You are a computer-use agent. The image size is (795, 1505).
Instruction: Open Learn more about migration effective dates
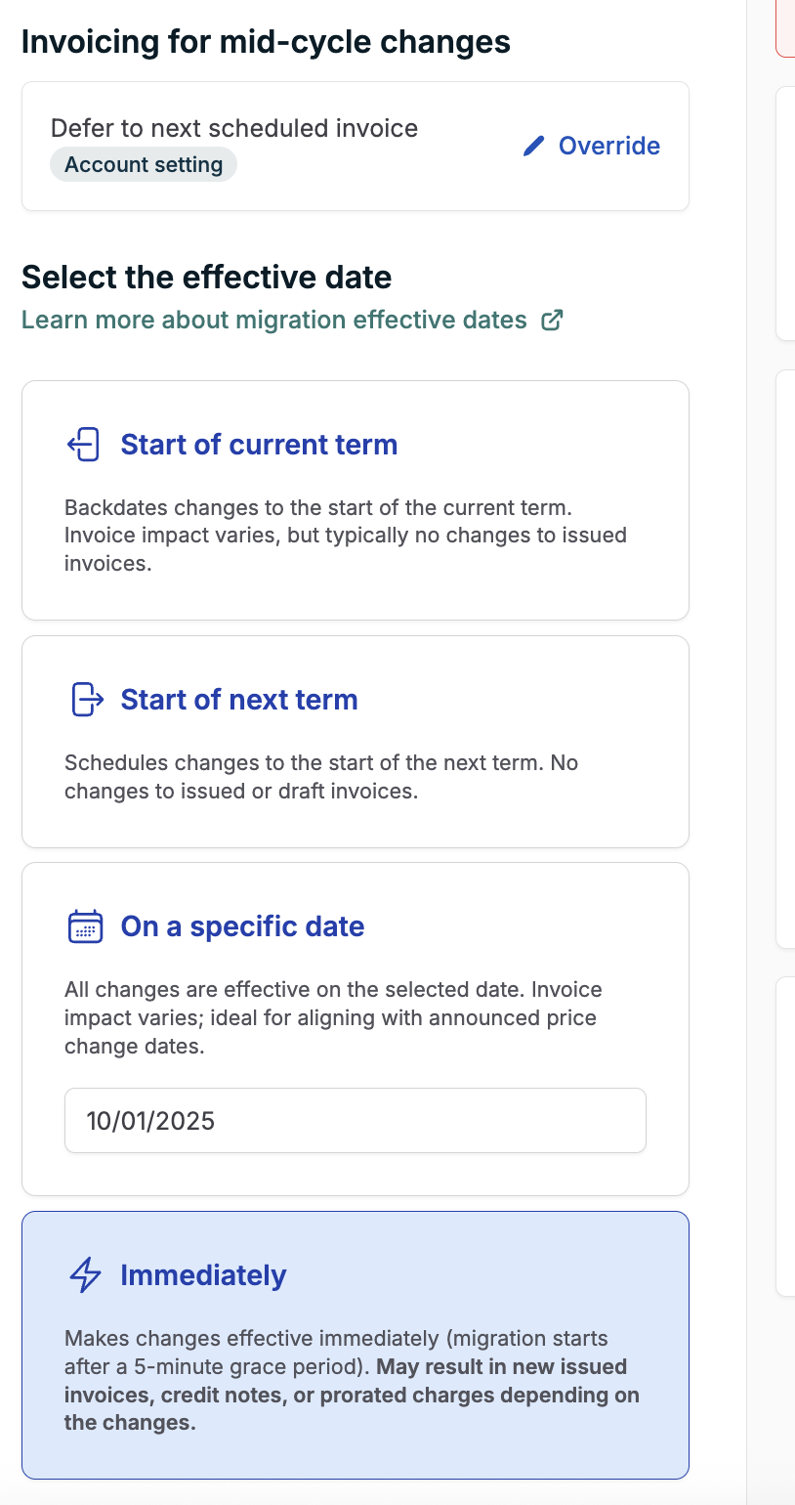[274, 321]
